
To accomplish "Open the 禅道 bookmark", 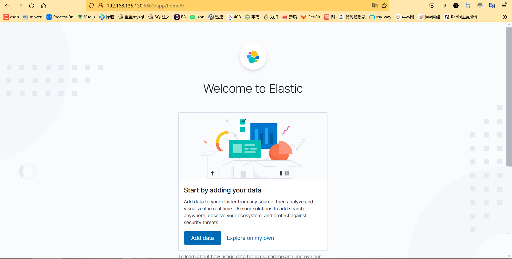I will click(107, 17).
